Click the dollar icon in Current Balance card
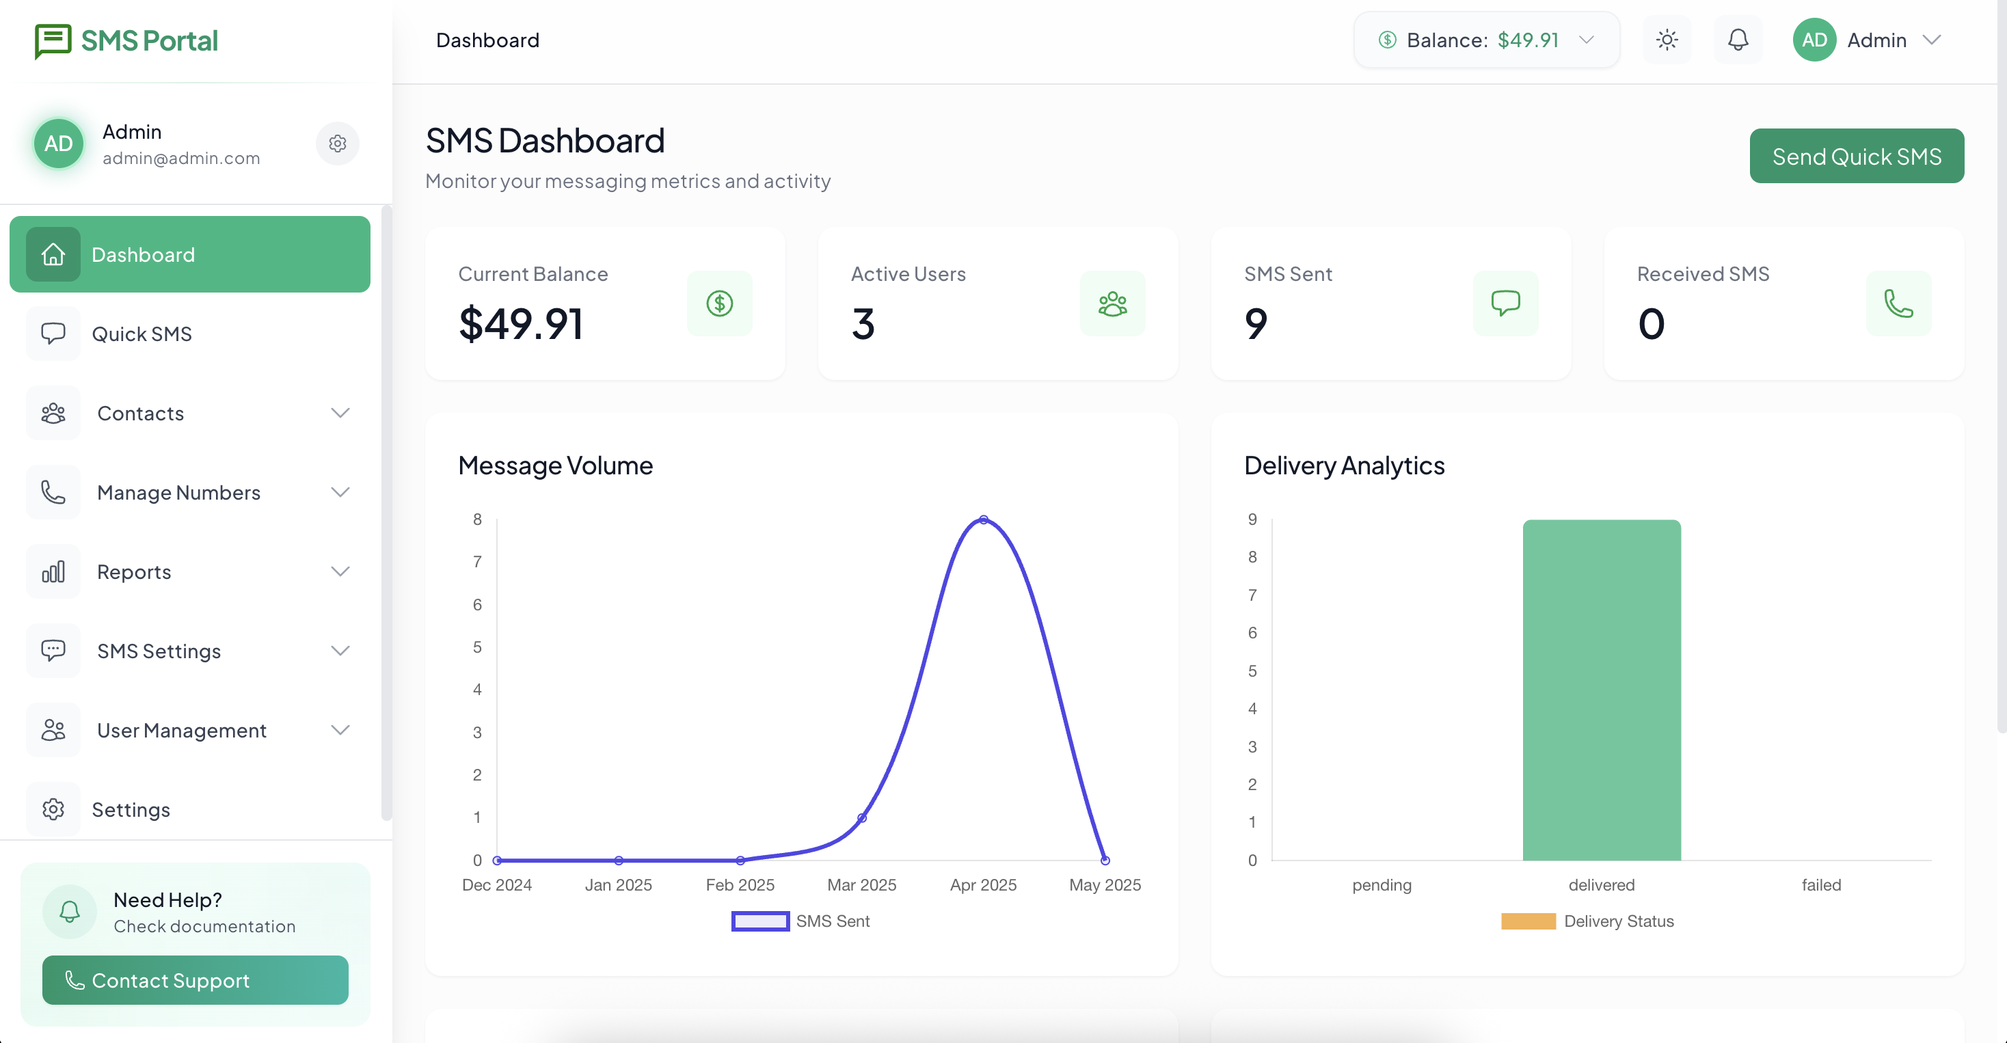2007x1043 pixels. (x=719, y=303)
